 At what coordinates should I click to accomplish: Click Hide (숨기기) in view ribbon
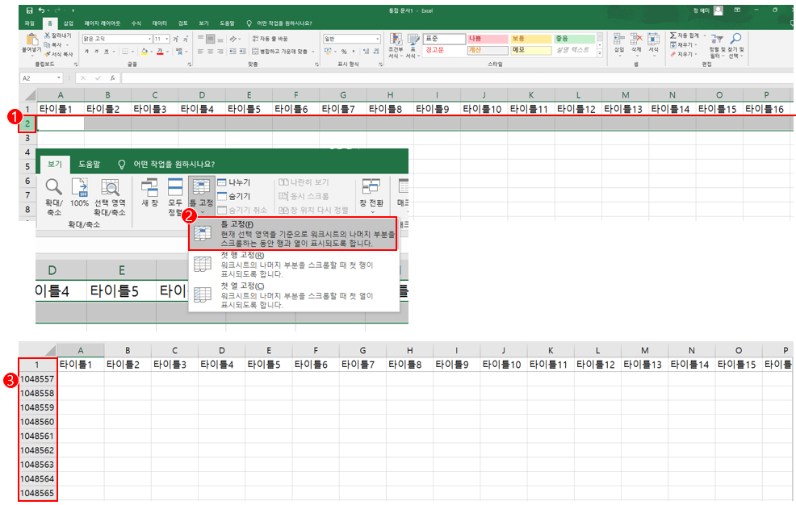pos(234,196)
